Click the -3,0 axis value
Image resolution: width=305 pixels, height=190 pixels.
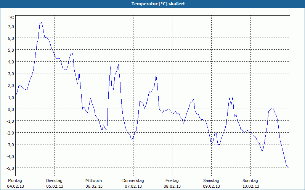click(10, 145)
